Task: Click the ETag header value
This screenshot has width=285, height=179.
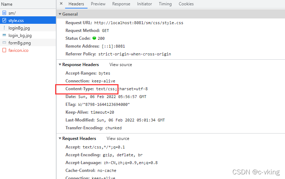Action: tap(104, 104)
